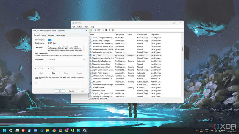The height and width of the screenshot is (134, 239).
Task: Open Task View from the taskbar
Action: point(17,131)
